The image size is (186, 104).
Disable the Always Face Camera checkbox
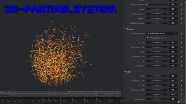tap(147, 38)
